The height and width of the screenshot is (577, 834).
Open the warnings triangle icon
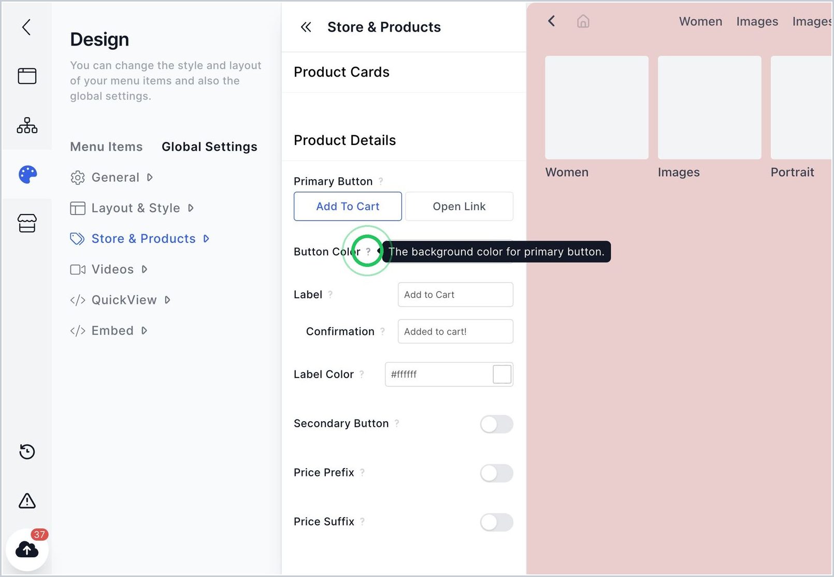[x=27, y=501]
